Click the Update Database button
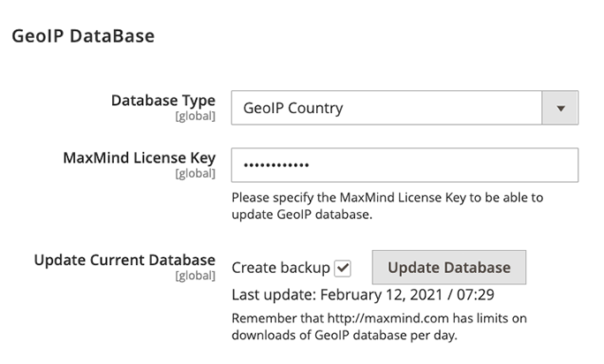Screen dimensions: 604x364 click(x=449, y=267)
